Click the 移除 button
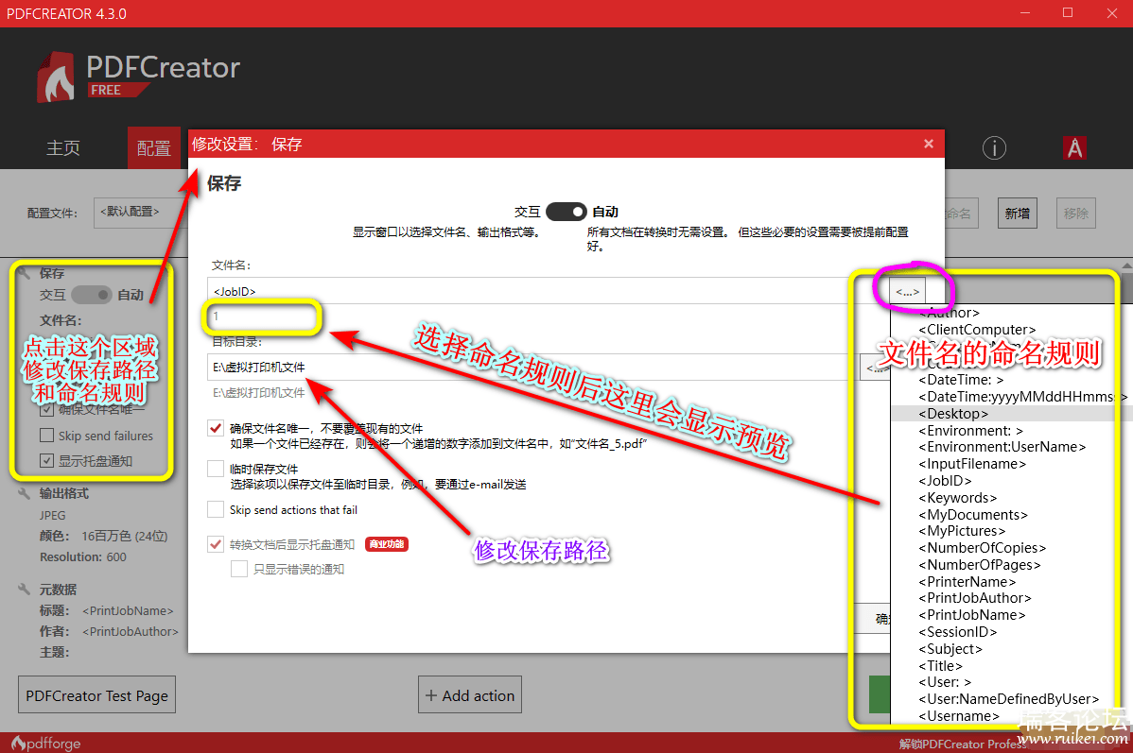The width and height of the screenshot is (1133, 753). pos(1076,213)
